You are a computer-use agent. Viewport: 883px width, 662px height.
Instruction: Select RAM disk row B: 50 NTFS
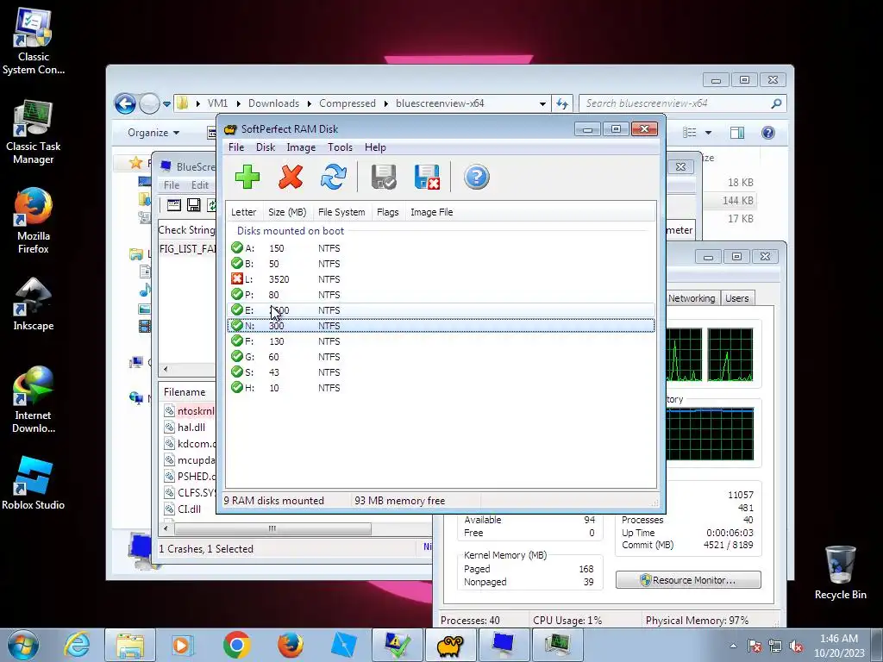pyautogui.click(x=441, y=264)
